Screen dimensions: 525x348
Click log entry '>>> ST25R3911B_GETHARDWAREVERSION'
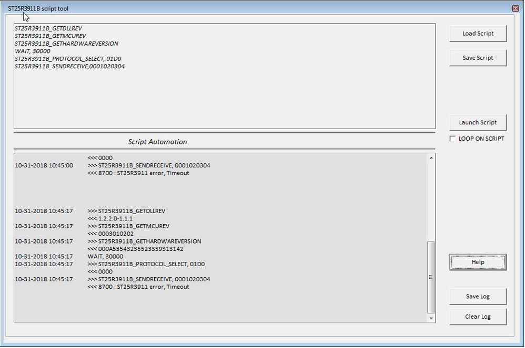[x=145, y=241]
